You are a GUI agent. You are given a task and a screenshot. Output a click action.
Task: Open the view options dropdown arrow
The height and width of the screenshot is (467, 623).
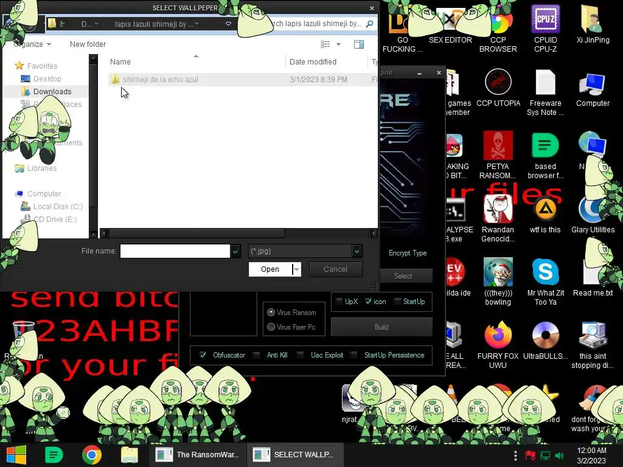coord(338,44)
